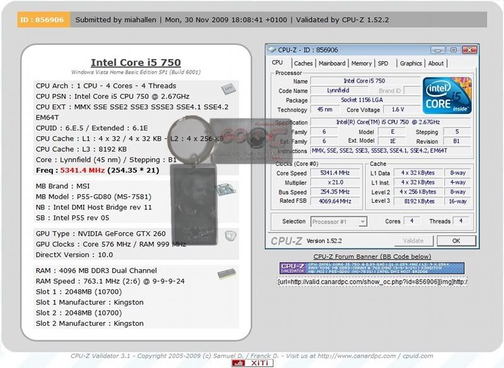Click the Revision value B1
Screen dimensions: 504x368
point(457,141)
